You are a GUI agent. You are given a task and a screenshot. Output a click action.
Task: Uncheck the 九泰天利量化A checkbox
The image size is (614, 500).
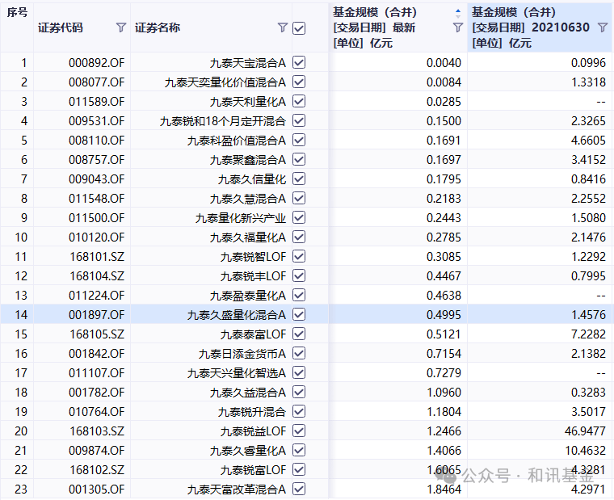pos(299,101)
